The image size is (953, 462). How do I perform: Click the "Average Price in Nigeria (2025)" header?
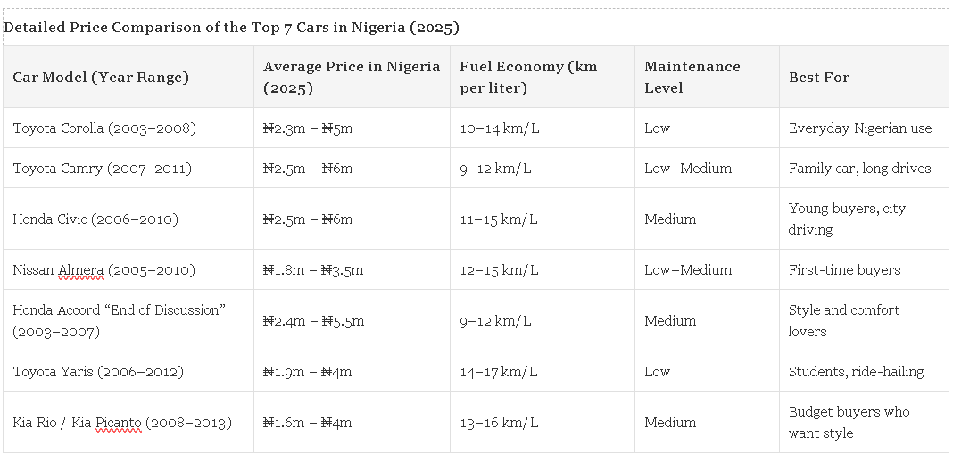tap(352, 78)
